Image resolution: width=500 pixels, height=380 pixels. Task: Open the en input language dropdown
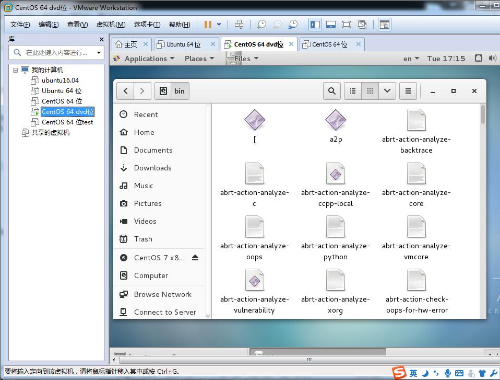411,59
